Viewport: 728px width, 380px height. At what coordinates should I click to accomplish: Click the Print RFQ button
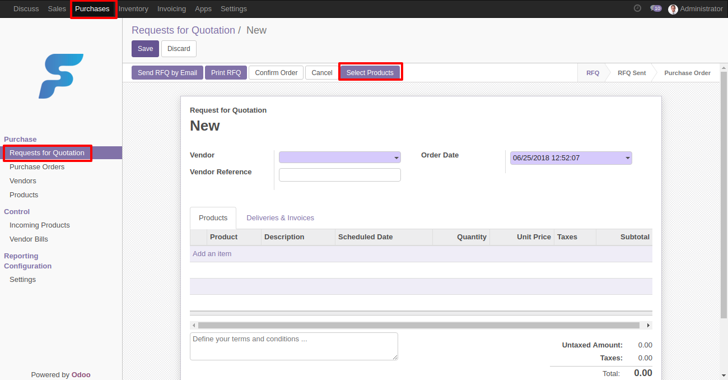(226, 73)
